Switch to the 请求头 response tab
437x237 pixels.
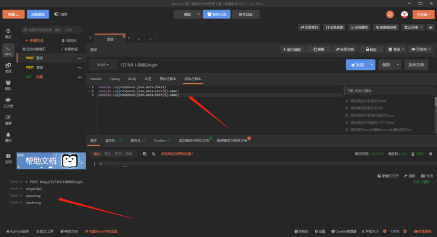click(x=113, y=141)
